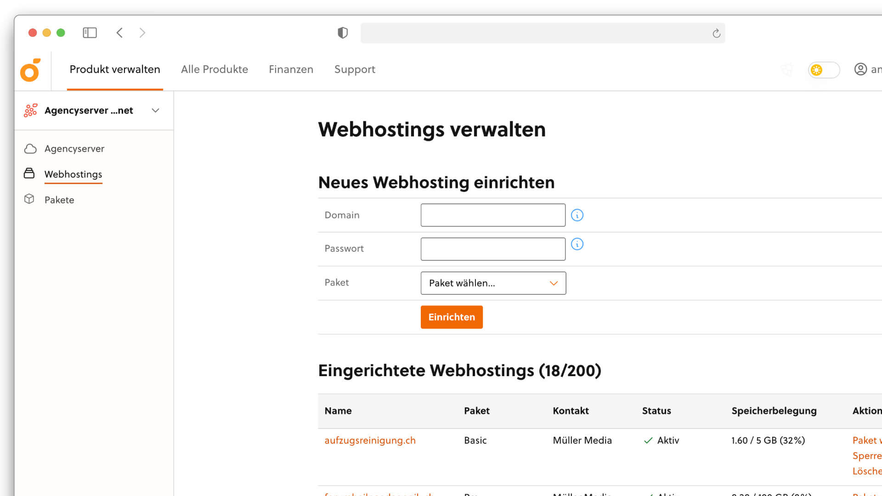Go forward with browser forward arrow
Screen dimensions: 882x496
(x=142, y=33)
